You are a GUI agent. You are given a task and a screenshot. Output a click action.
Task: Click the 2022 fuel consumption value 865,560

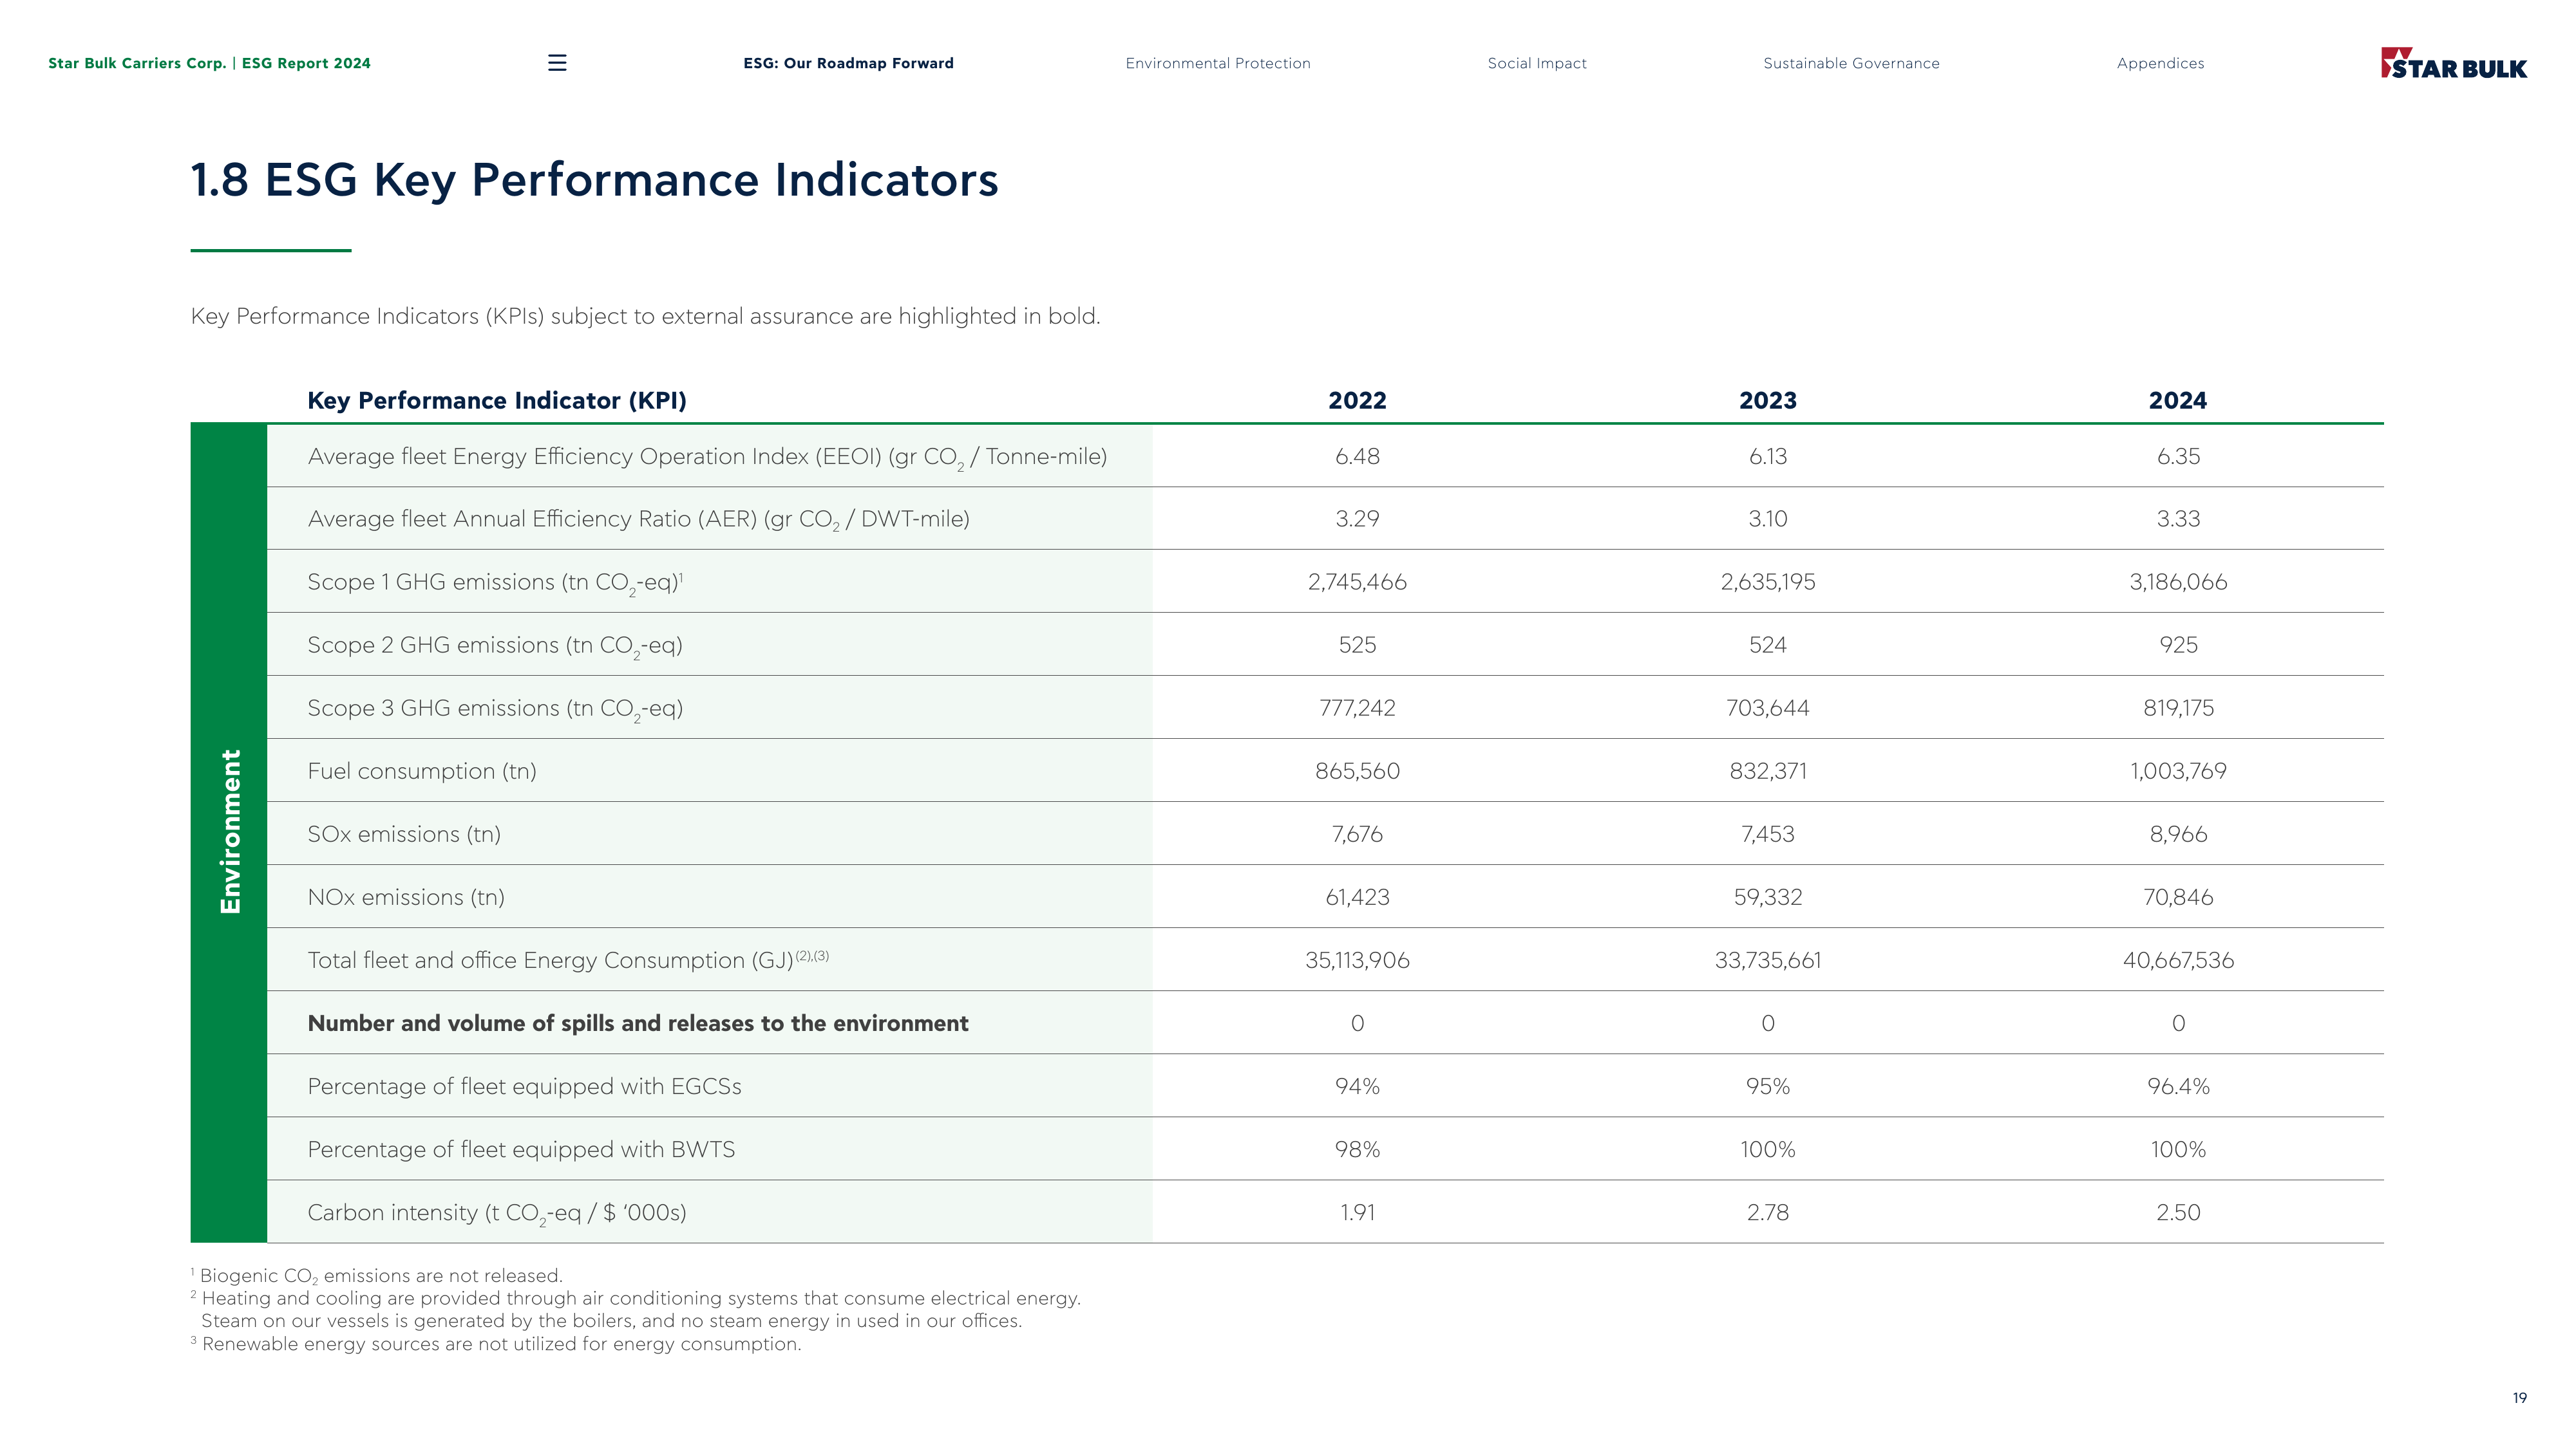(1357, 772)
